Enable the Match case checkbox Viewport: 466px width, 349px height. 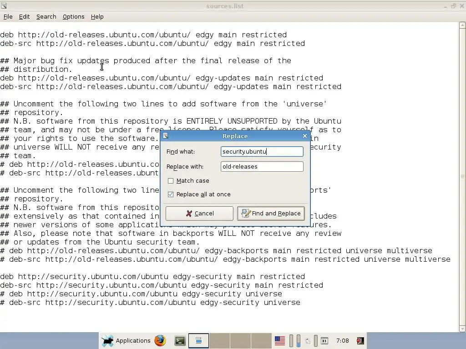(x=171, y=181)
